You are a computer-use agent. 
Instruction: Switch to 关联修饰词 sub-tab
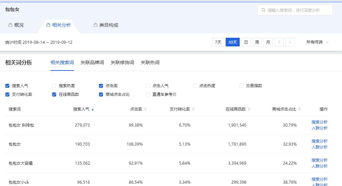[122, 62]
